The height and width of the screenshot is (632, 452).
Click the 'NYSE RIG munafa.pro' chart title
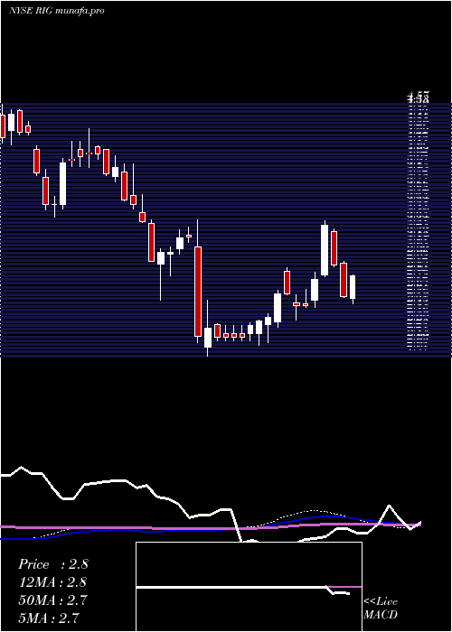56,11
